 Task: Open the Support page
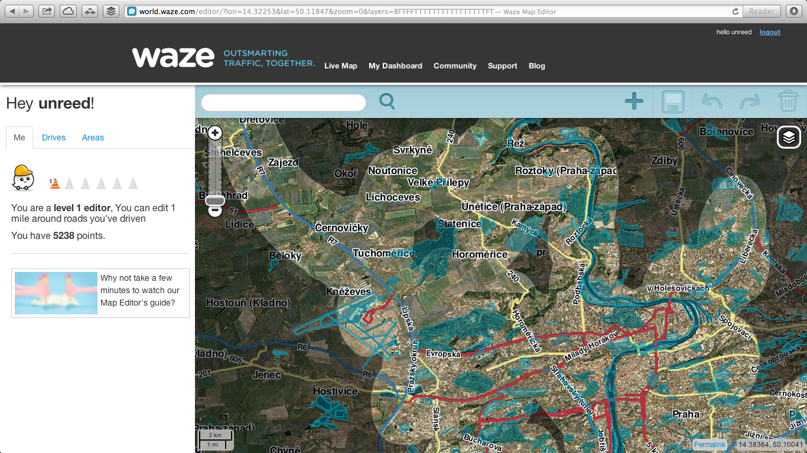pos(503,66)
